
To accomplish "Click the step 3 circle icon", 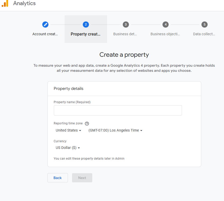I will pyautogui.click(x=126, y=25).
